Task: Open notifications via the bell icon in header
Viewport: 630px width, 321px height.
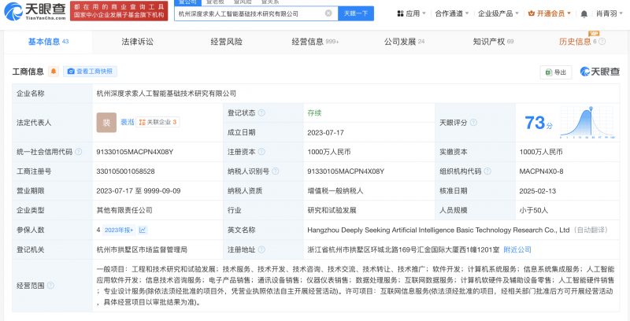Action: (584, 13)
